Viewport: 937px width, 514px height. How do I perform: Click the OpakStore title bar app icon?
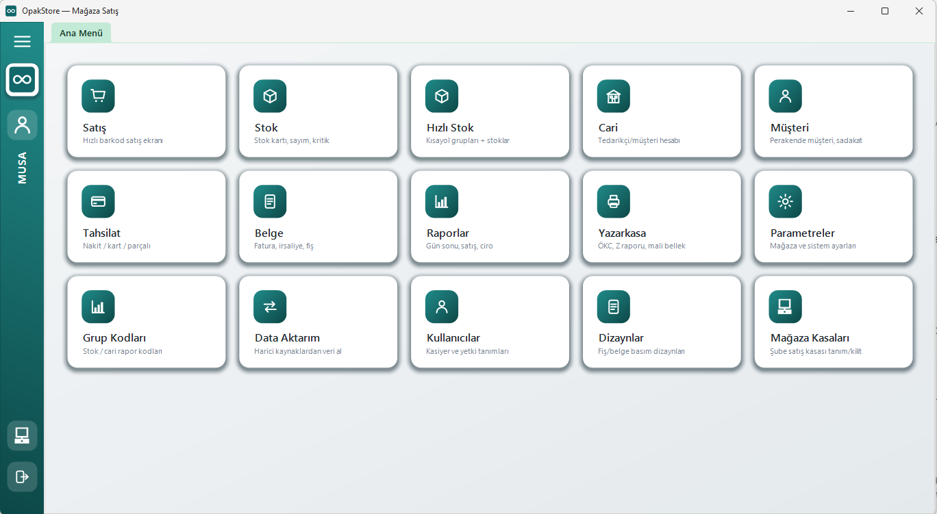click(11, 11)
